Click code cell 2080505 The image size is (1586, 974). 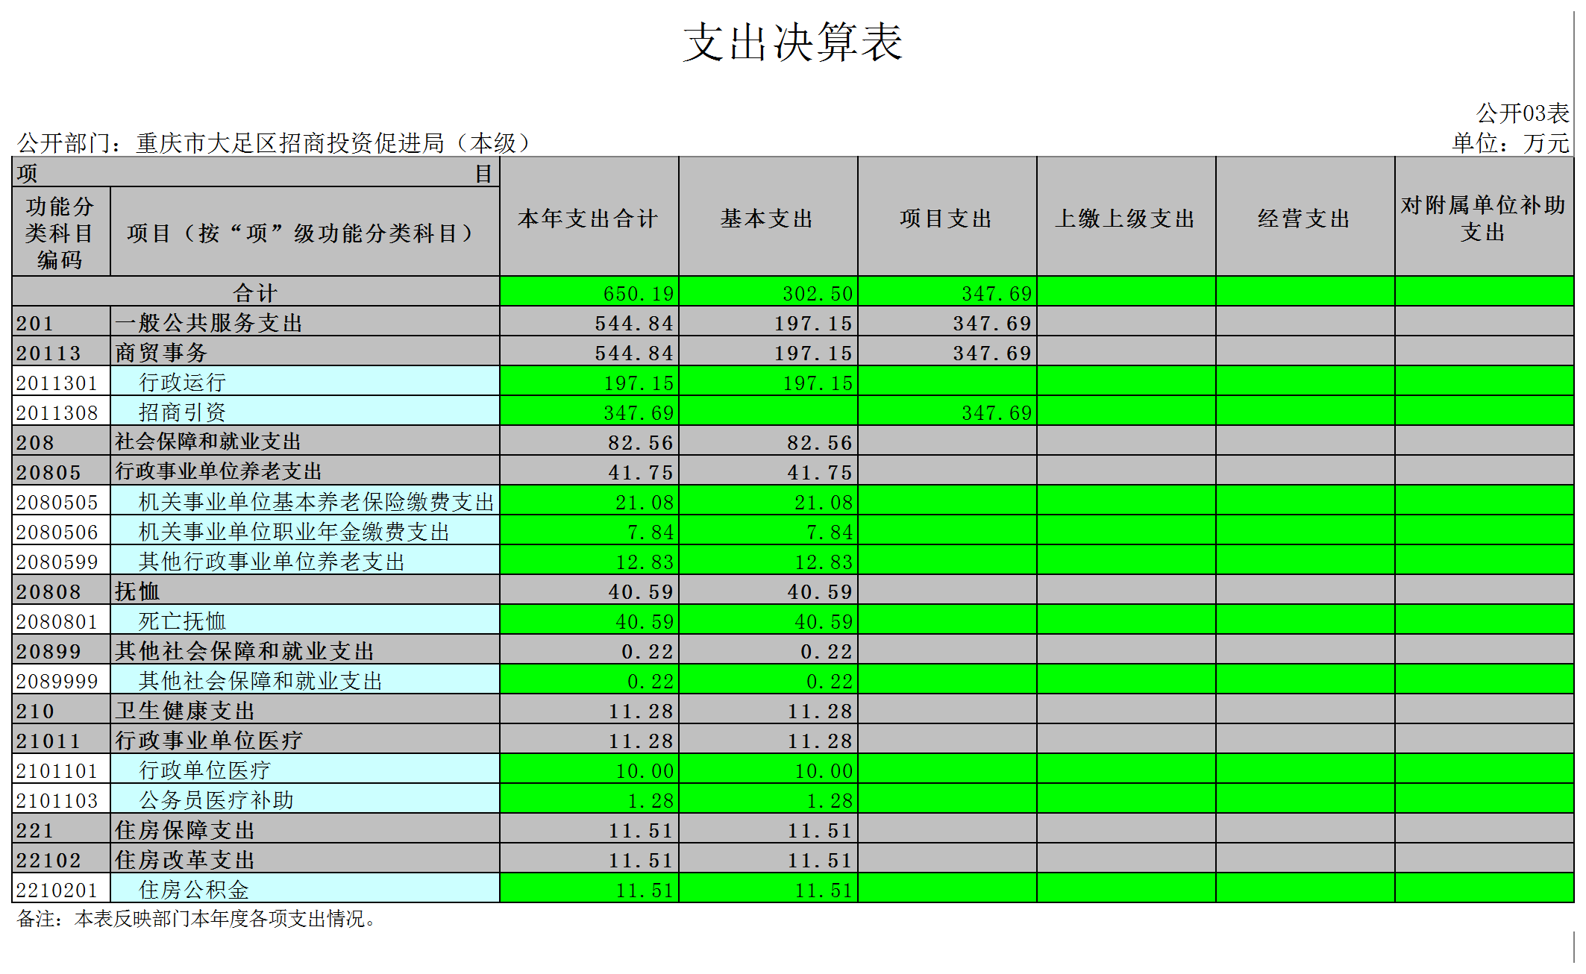click(61, 500)
